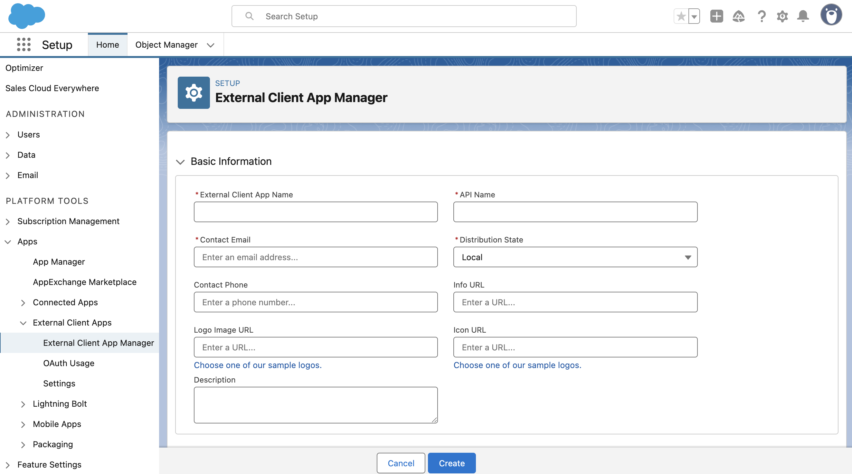Click the Create button
The image size is (852, 474).
pyautogui.click(x=452, y=463)
